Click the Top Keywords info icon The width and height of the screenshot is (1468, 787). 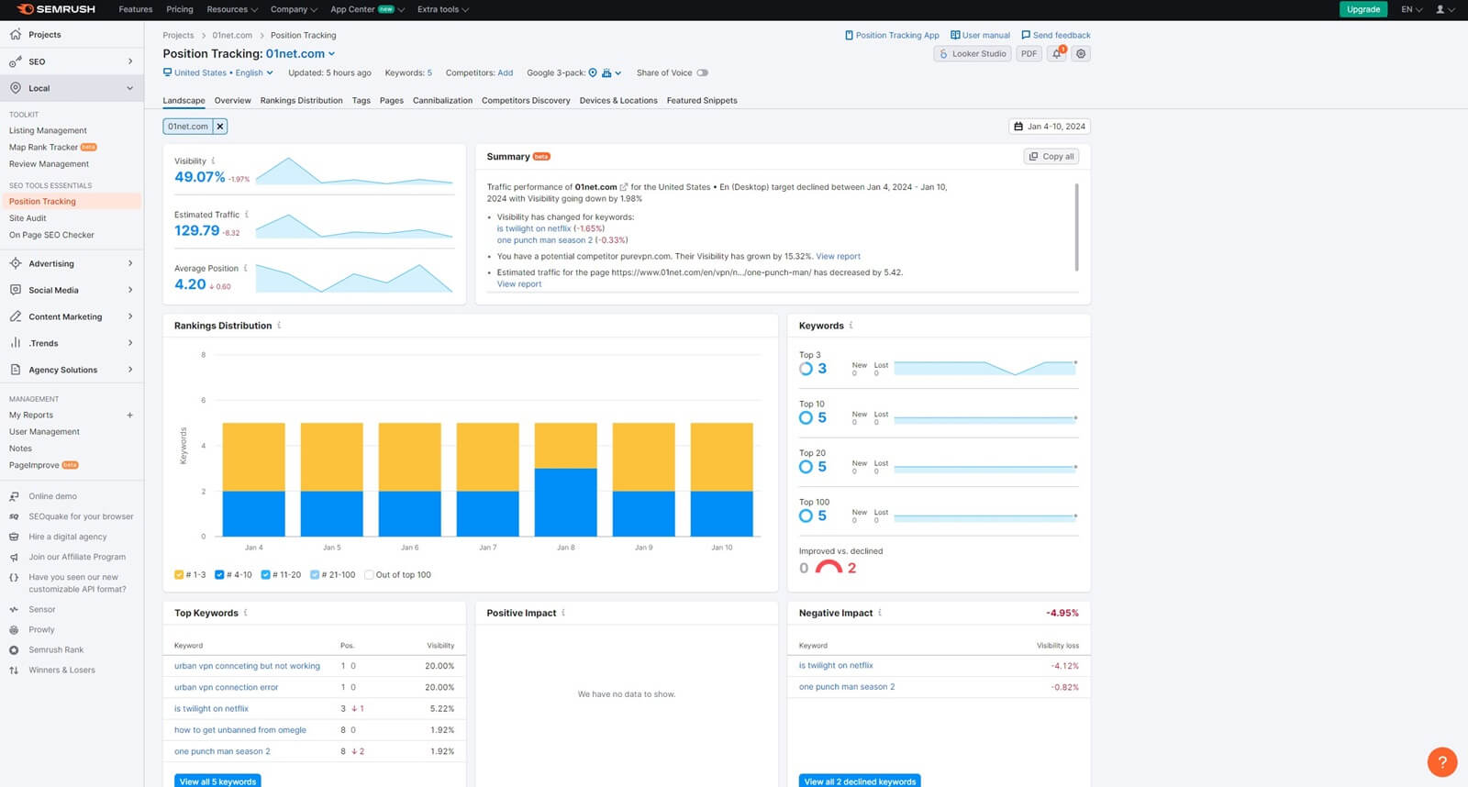point(245,613)
